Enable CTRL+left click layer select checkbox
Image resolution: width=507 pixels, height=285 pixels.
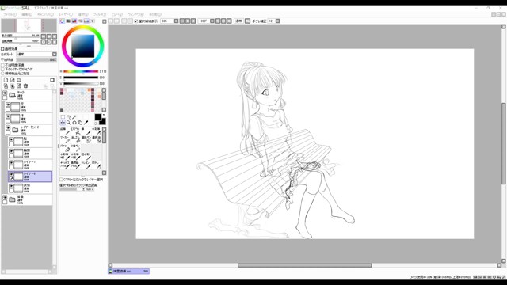[x=61, y=180]
